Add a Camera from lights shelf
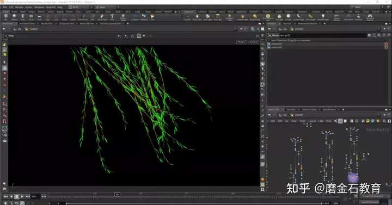Image resolution: width=392 pixels, height=205 pixels. [x=187, y=17]
